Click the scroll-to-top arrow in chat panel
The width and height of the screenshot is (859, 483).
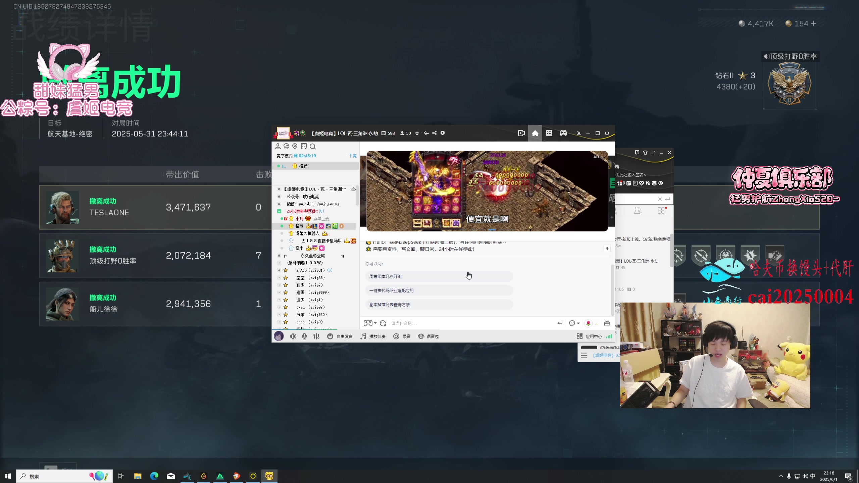click(607, 249)
